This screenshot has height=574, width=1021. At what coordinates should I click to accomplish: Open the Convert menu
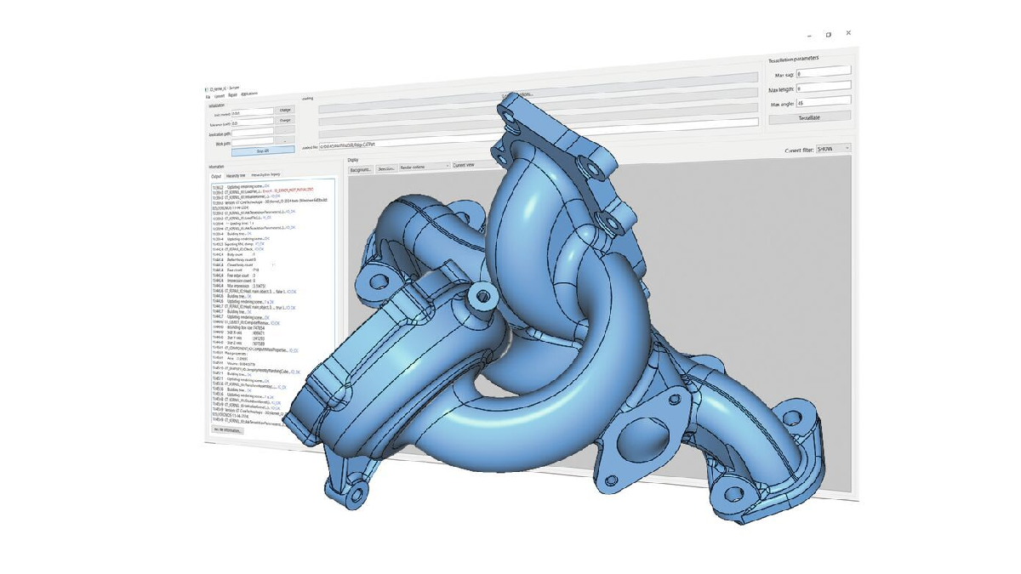click(x=219, y=96)
